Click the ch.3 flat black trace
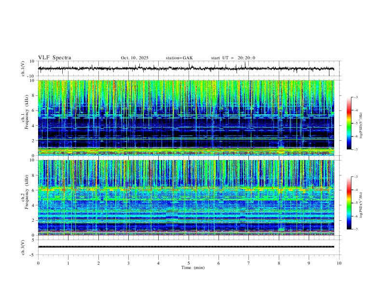This screenshot has width=382, height=295. point(186,247)
